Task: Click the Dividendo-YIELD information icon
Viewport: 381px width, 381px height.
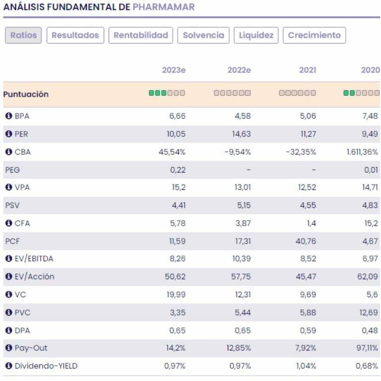Action: click(9, 366)
